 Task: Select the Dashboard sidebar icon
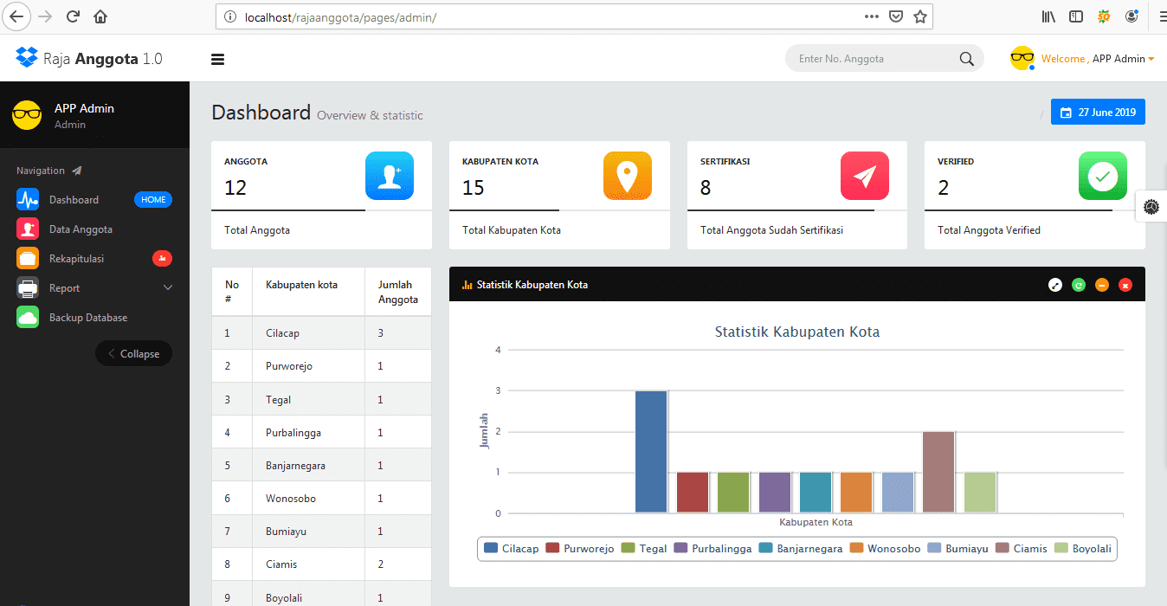28,199
